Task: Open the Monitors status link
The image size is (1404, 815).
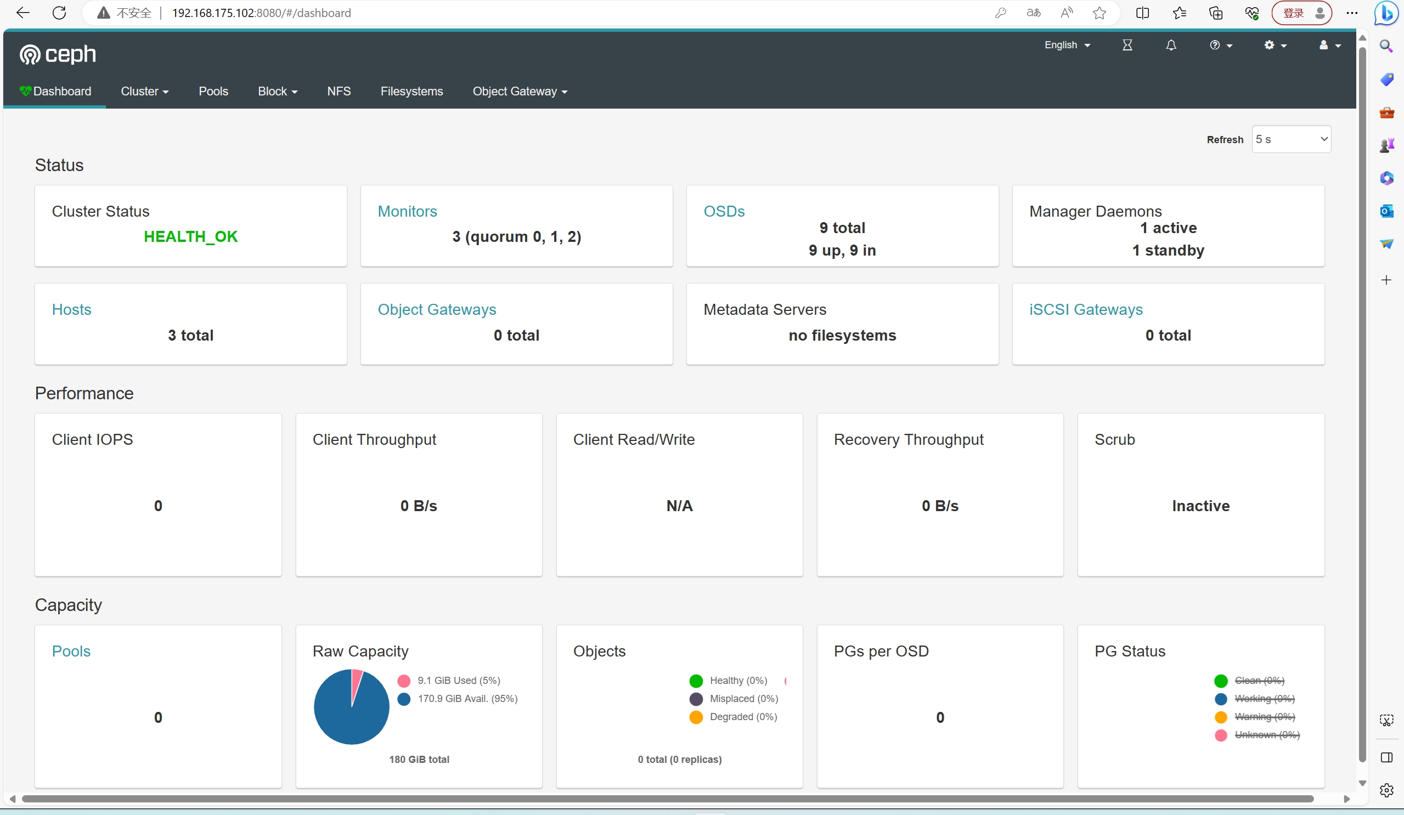Action: point(407,211)
